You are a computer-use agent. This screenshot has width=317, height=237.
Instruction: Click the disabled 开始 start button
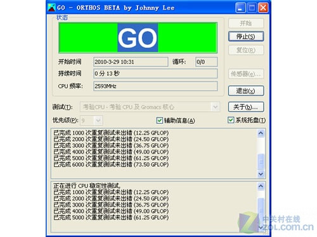[246, 23]
